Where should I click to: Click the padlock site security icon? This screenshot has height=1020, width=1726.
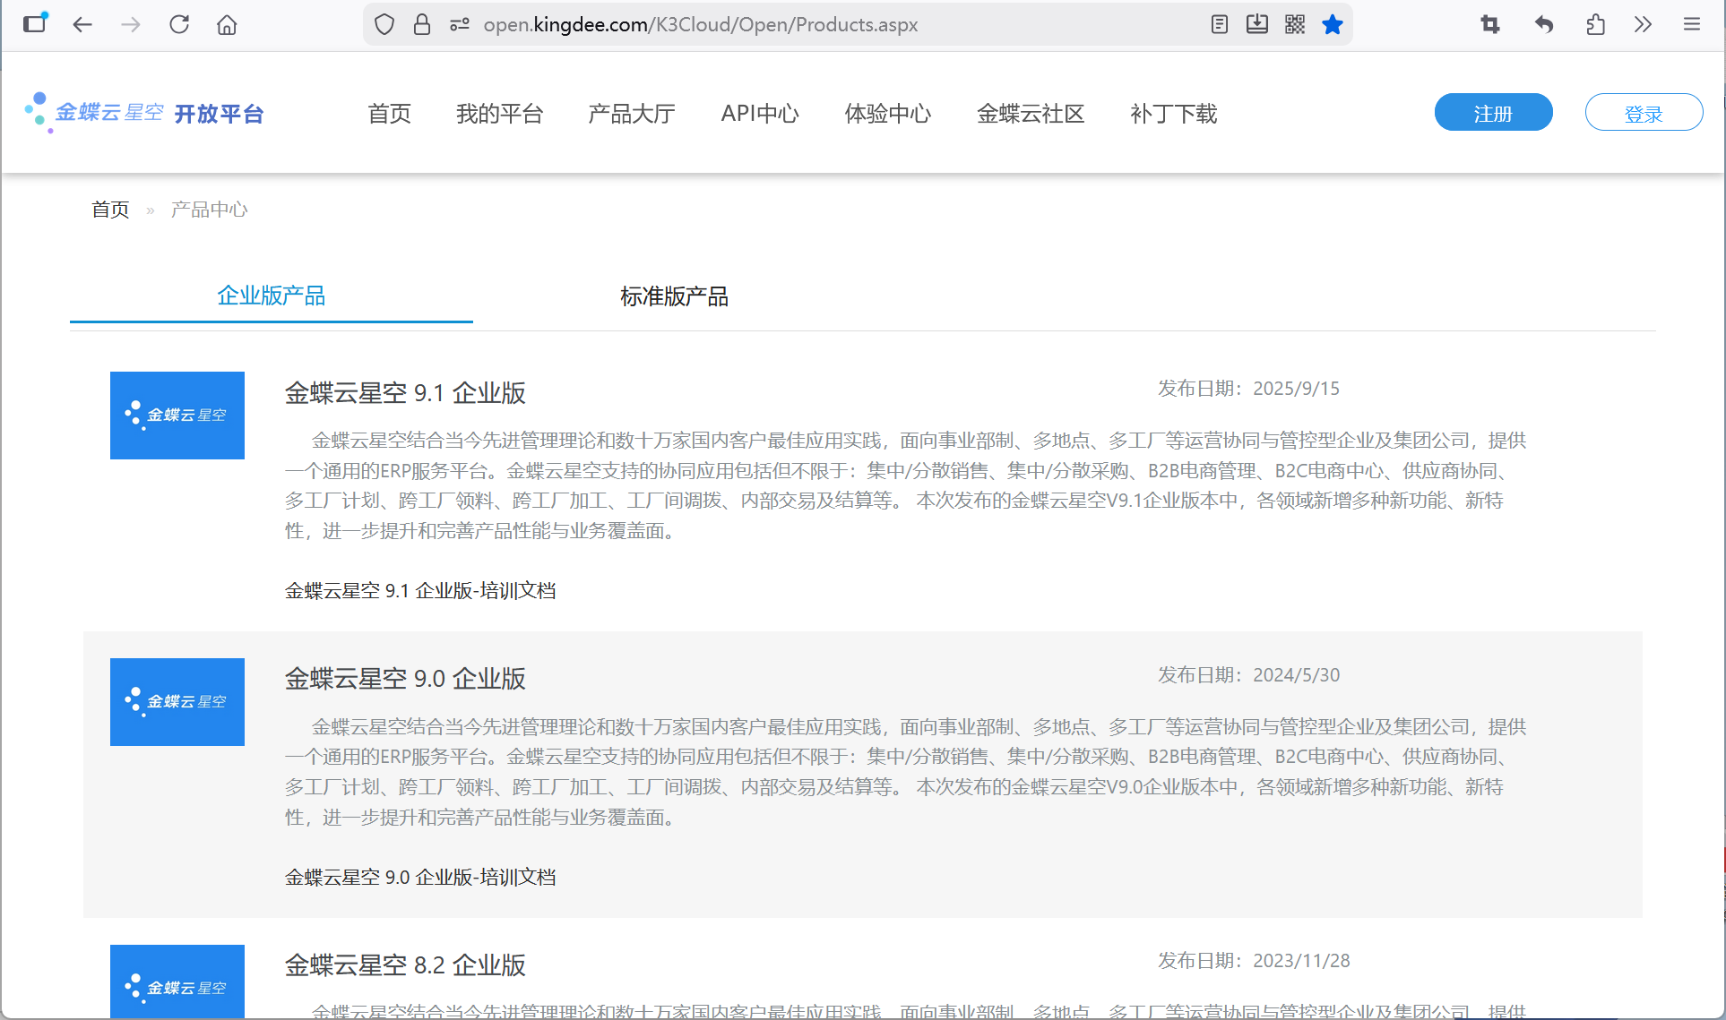point(422,24)
